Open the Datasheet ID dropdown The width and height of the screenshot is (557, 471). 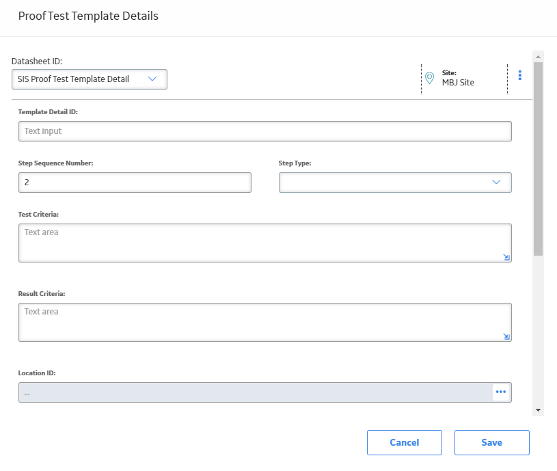point(90,79)
